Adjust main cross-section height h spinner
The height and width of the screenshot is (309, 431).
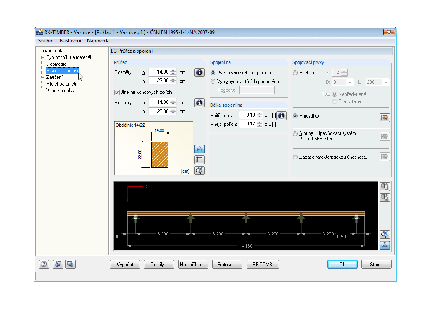[x=173, y=81]
